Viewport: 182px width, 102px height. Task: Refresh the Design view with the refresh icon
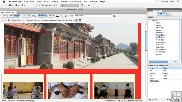[65, 16]
